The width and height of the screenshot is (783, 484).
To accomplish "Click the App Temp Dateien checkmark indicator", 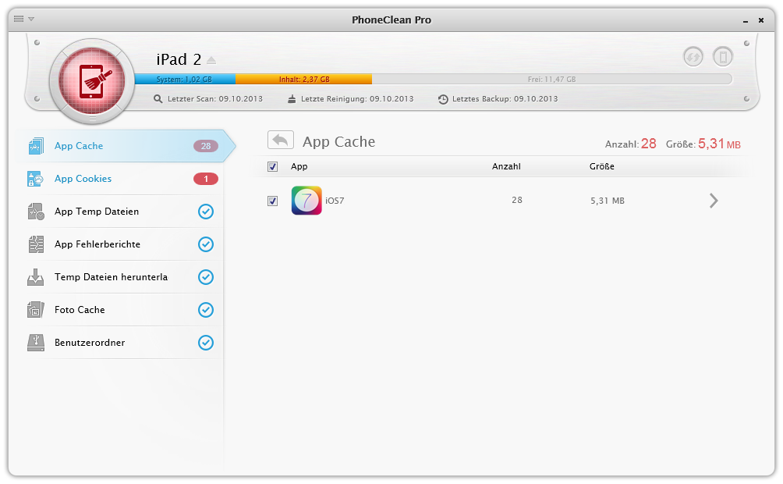I will click(x=206, y=212).
